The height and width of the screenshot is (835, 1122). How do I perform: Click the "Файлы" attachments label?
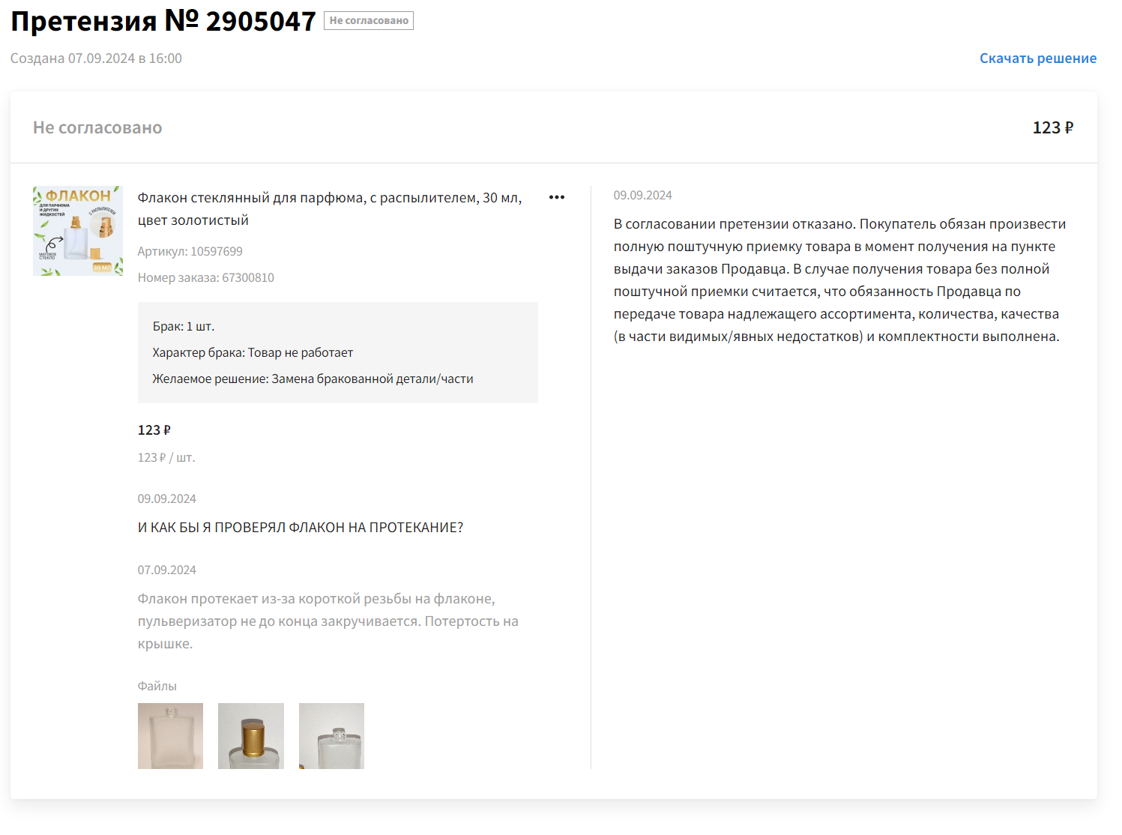[157, 686]
